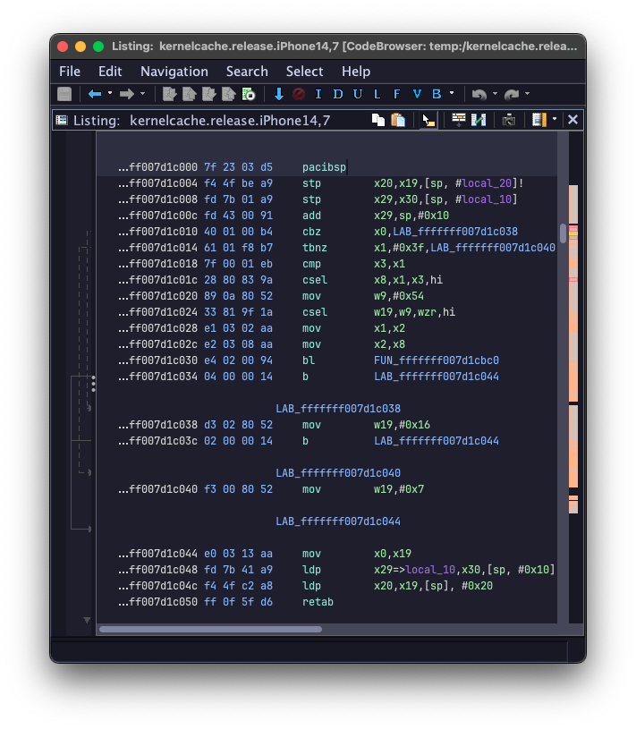Jump to next instruction using I icon
636x729 pixels.
318,94
